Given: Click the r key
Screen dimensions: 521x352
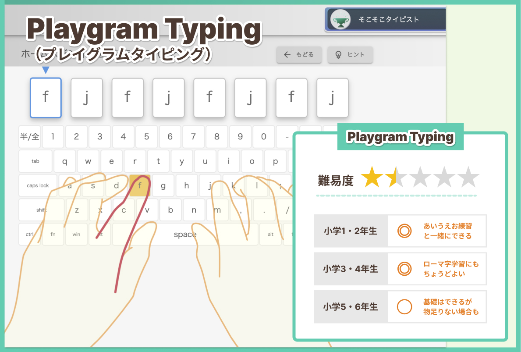Looking at the screenshot, I should coord(135,161).
